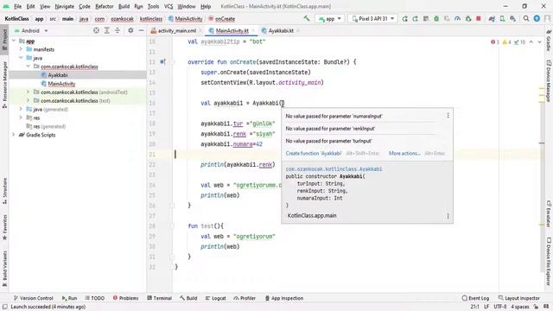Click Create function 'Ayakkabi' quick fix

pos(314,154)
